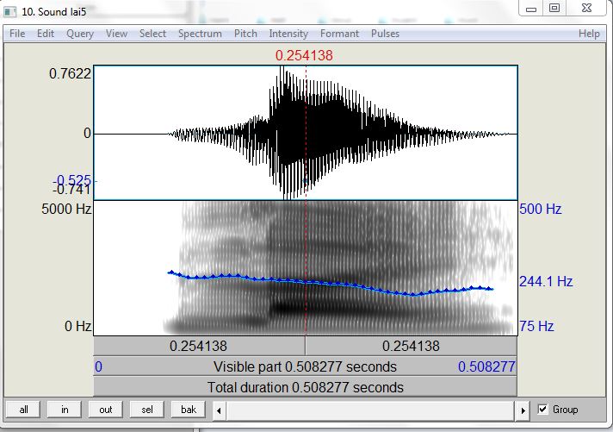613x432 pixels.
Task: Click the blue 0 start time label
Action: click(x=98, y=366)
